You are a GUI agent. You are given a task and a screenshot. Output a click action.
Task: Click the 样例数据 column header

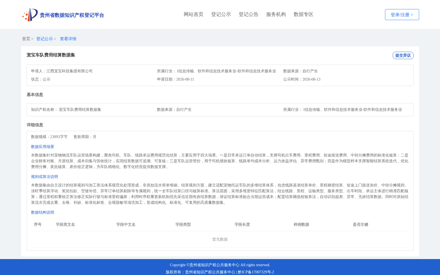[x=301, y=224]
